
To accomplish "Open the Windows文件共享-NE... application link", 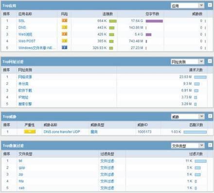I will (x=37, y=48).
